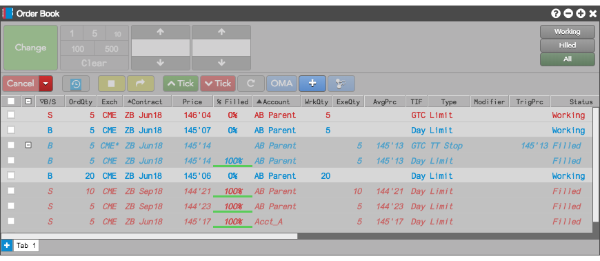Select quantity preset 10
The width and height of the screenshot is (600, 261).
[x=117, y=34]
